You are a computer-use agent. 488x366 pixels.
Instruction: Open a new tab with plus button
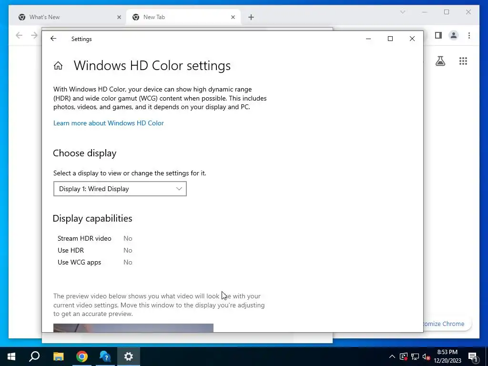pos(251,17)
